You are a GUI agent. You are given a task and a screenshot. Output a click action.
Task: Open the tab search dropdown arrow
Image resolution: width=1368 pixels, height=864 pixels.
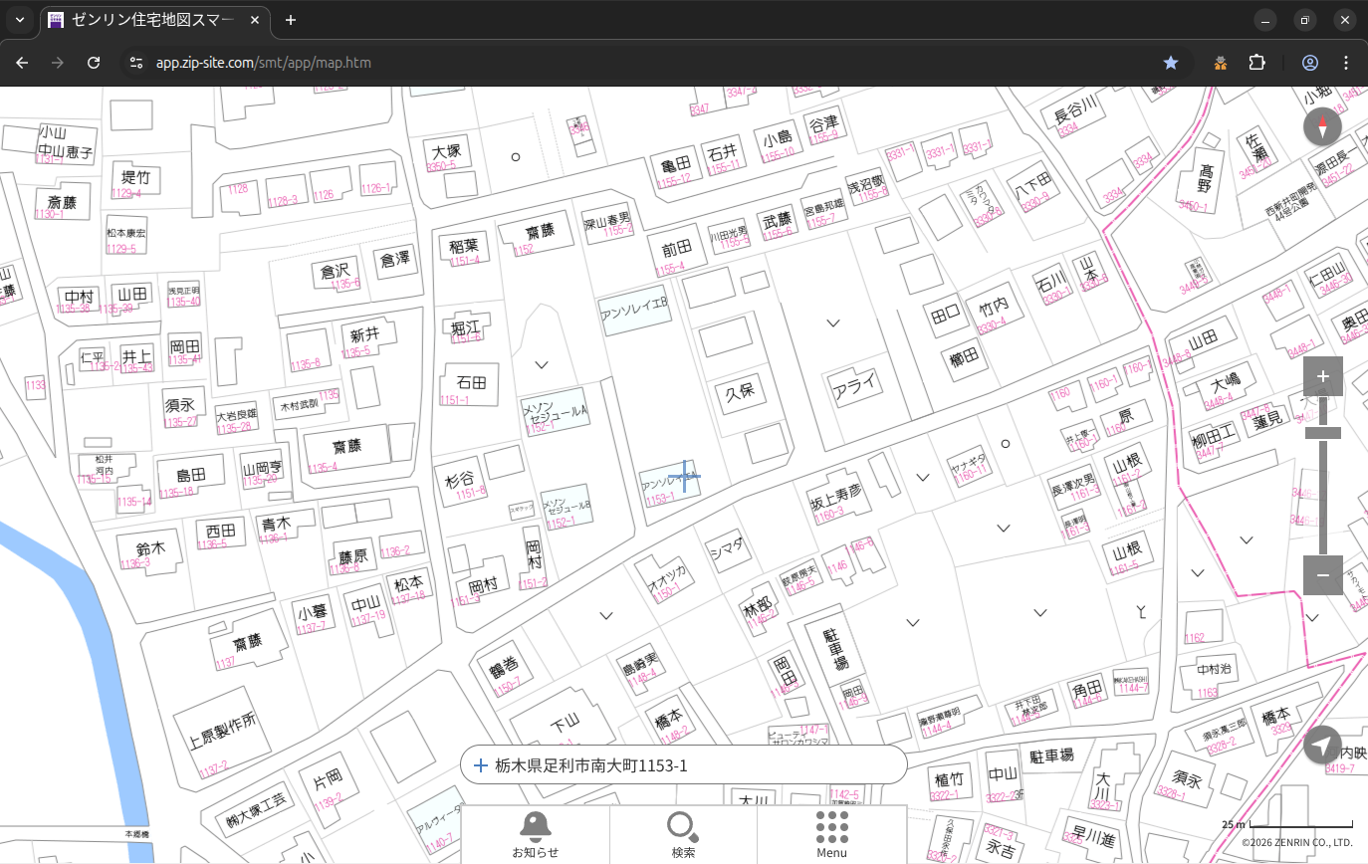19,20
